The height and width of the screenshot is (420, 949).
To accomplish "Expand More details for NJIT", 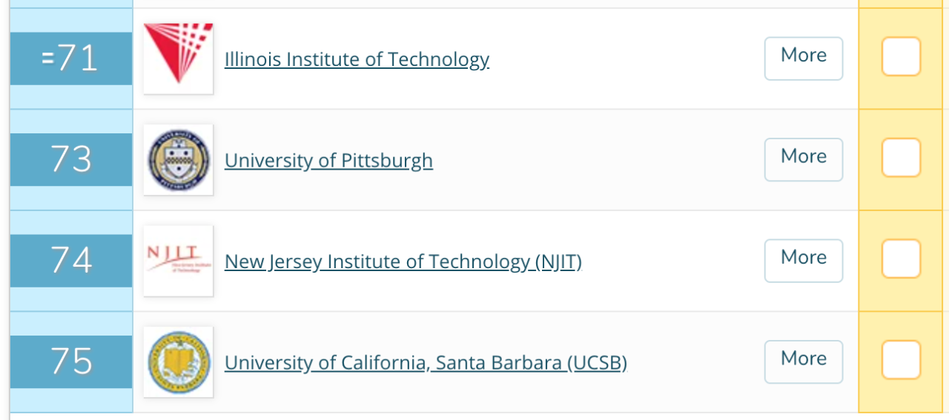I will click(804, 261).
